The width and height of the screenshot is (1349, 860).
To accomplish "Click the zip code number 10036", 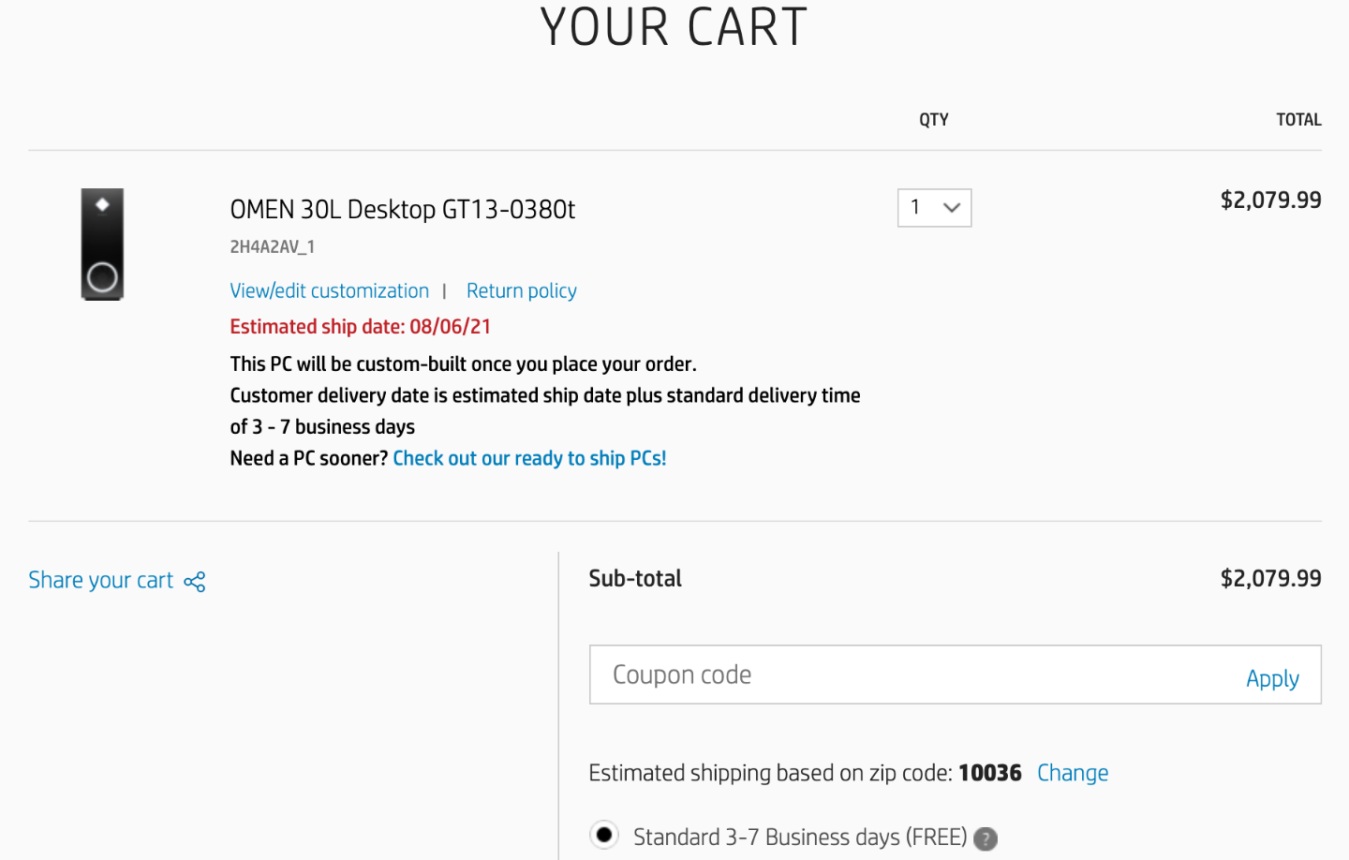I will coord(989,773).
